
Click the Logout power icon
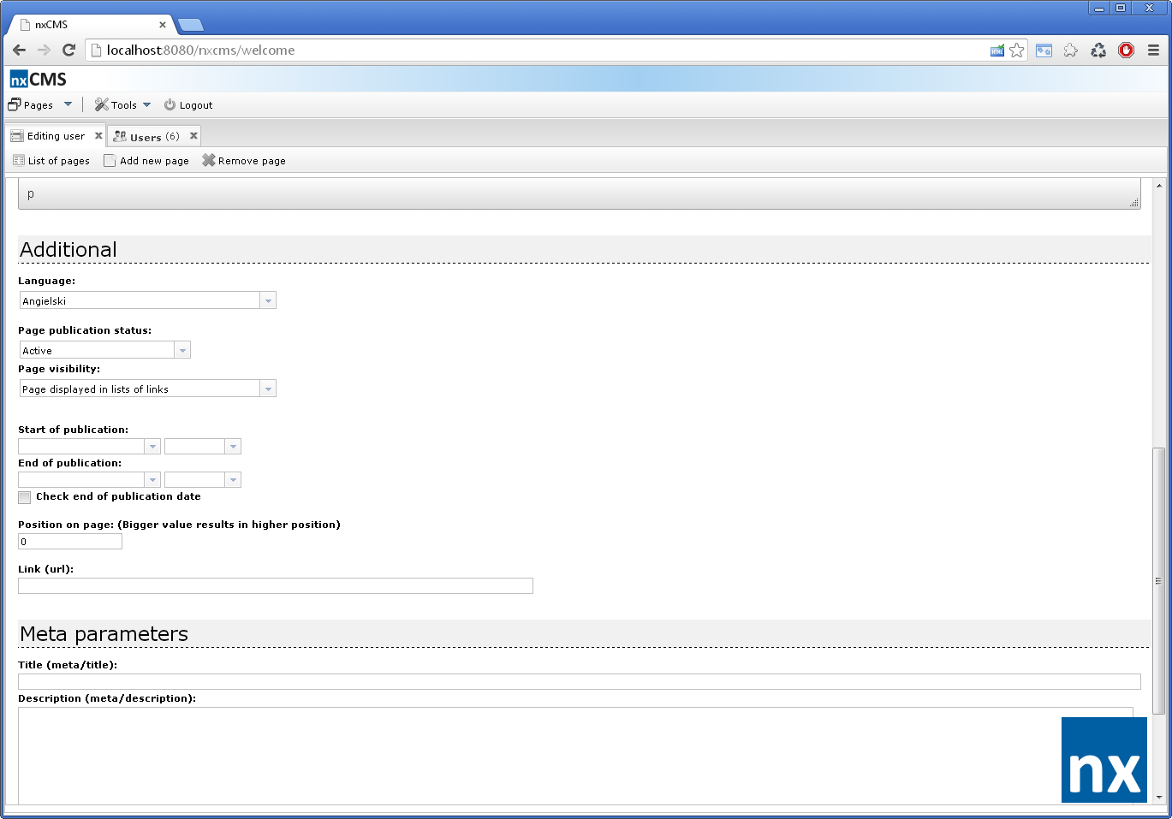tap(168, 104)
